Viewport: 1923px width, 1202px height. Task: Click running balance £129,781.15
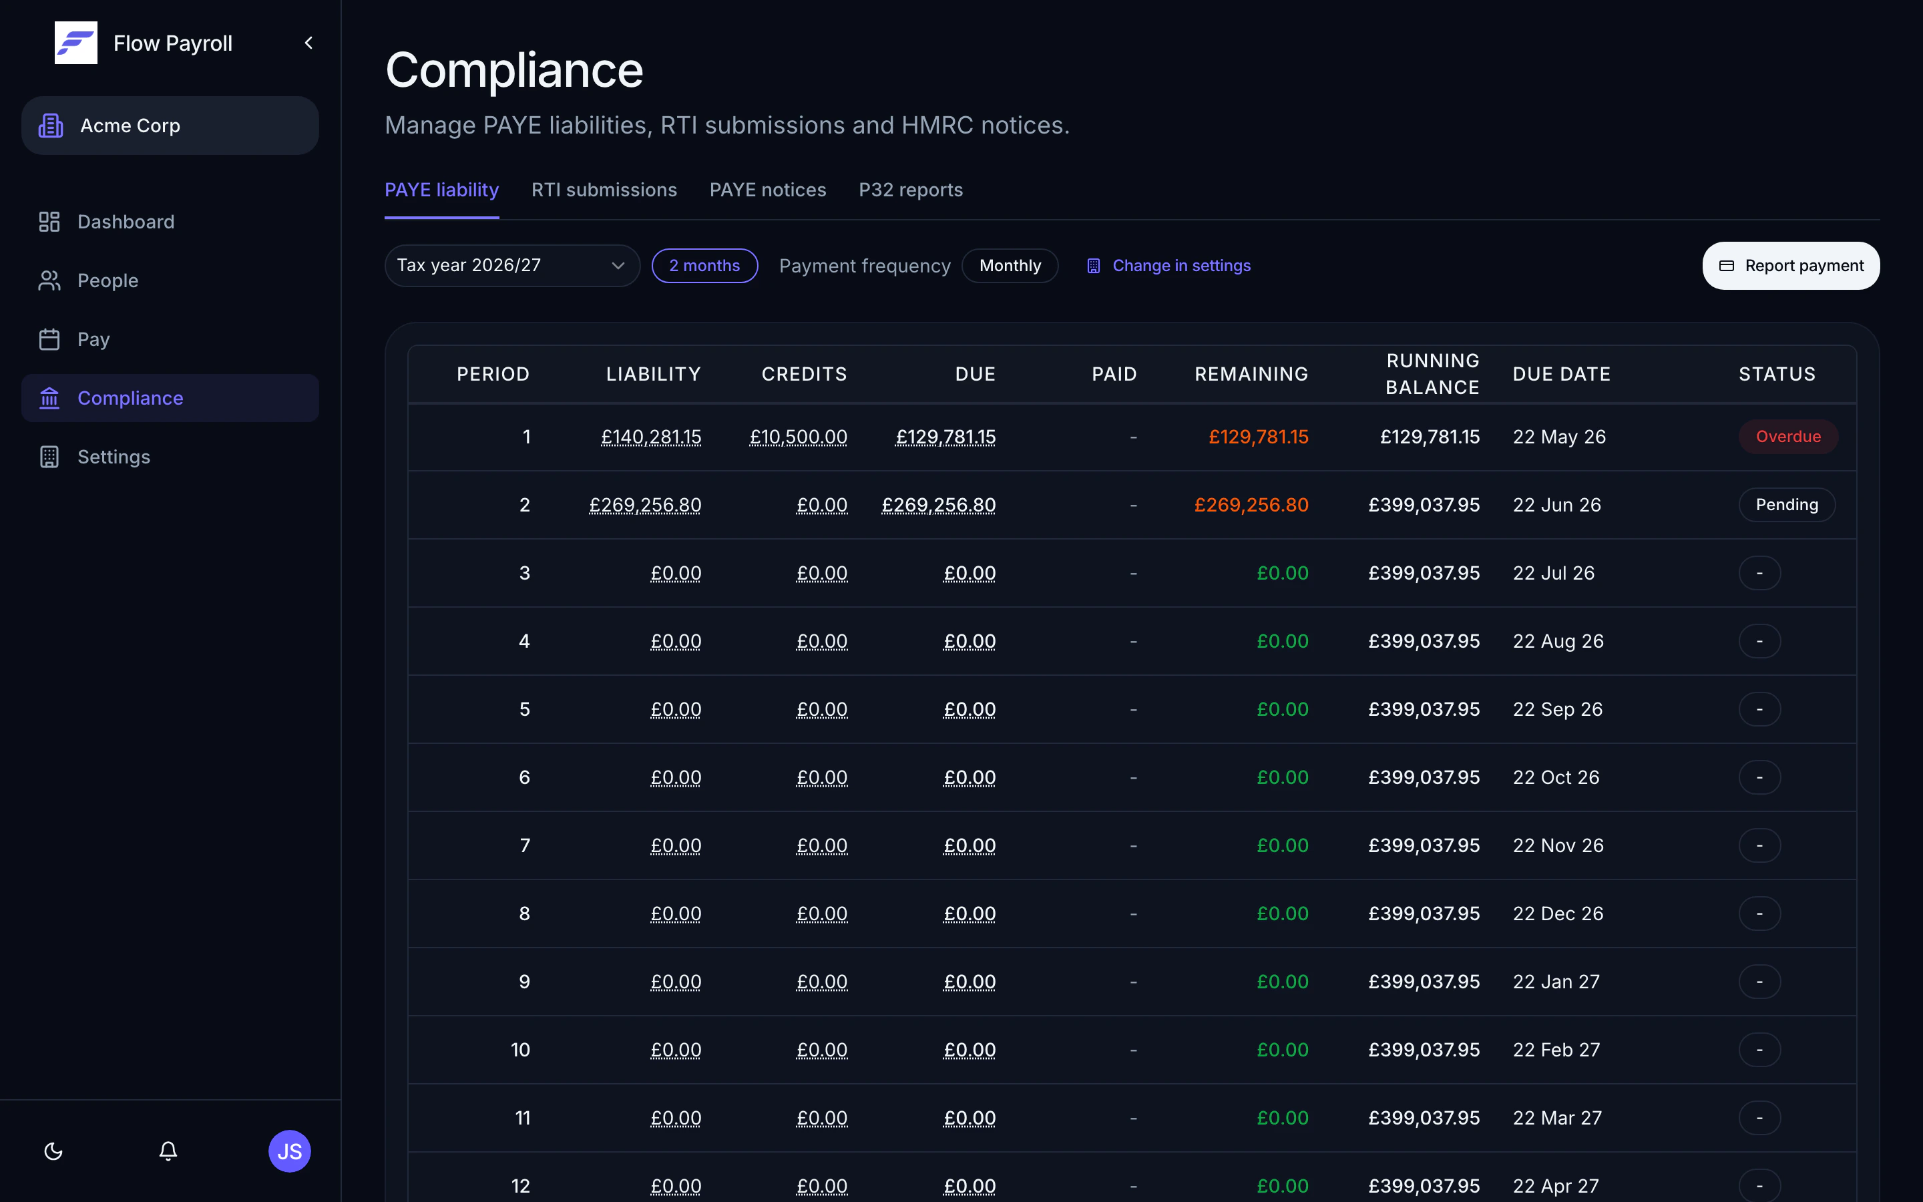click(1430, 437)
